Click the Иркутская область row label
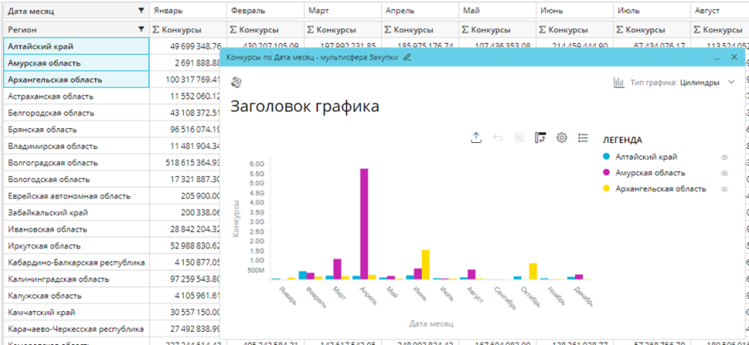Viewport: 749px width, 345px height. [x=44, y=246]
